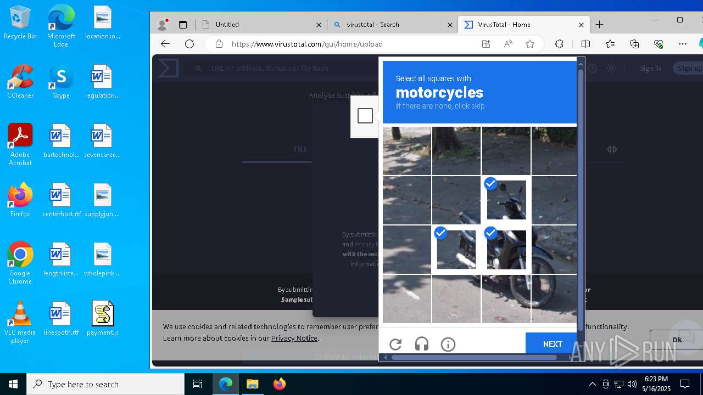Toggle VirusTotal theme sun icon
The width and height of the screenshot is (703, 395).
(611, 68)
